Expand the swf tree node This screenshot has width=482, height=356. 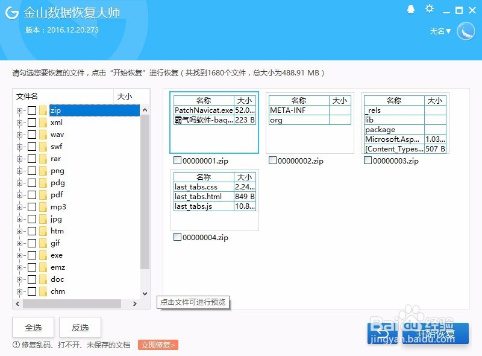click(20, 147)
